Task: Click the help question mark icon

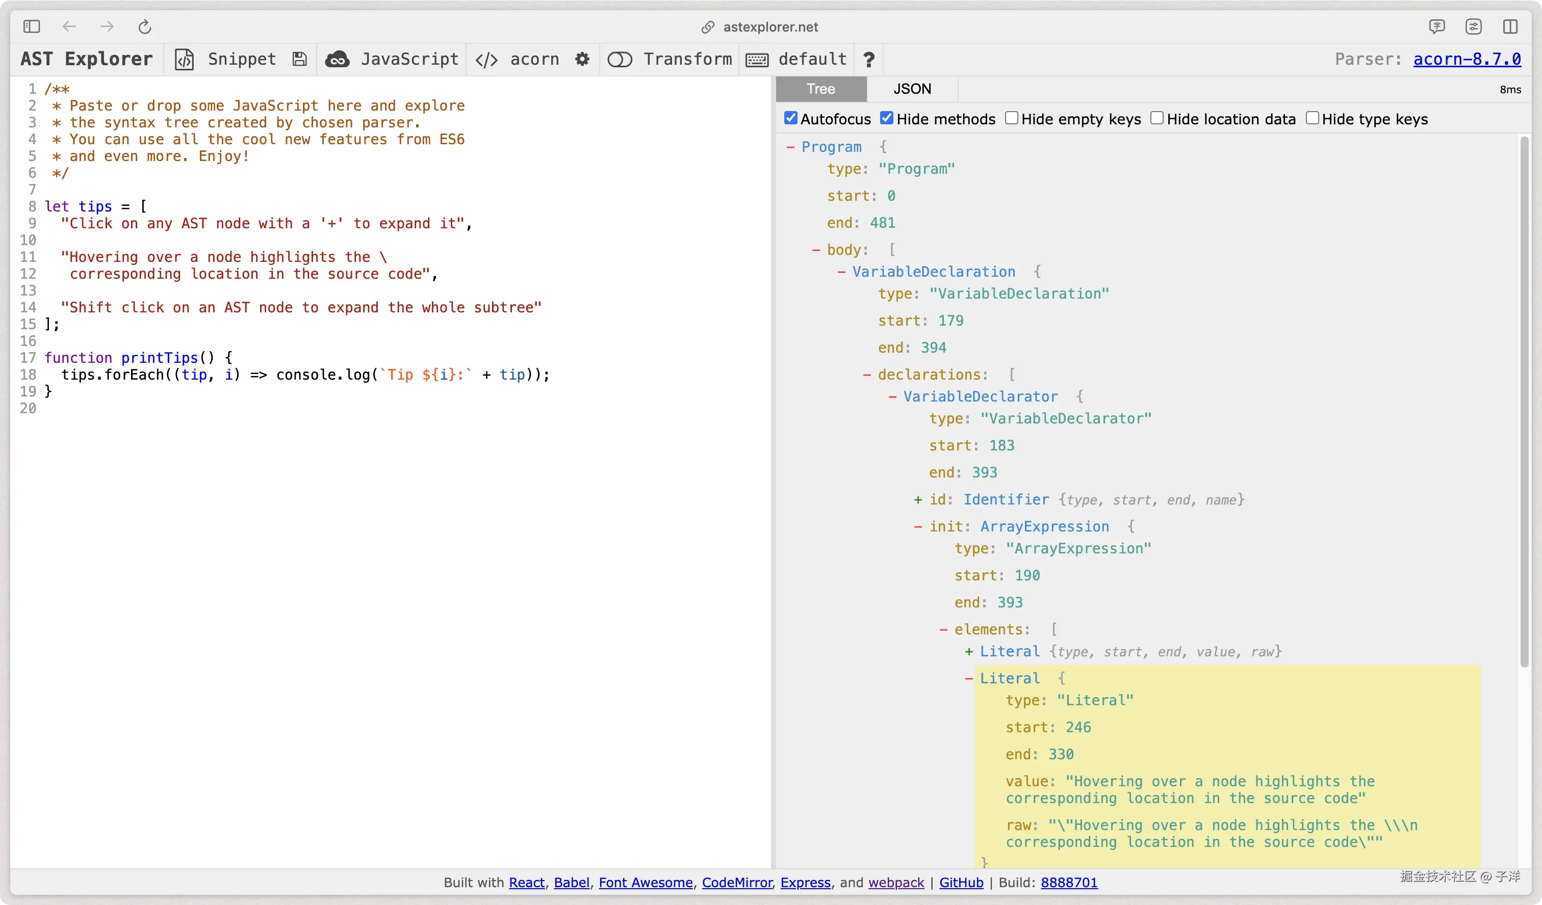Action: [868, 59]
